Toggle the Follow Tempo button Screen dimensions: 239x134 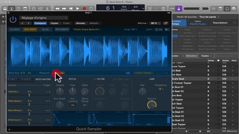point(143,73)
